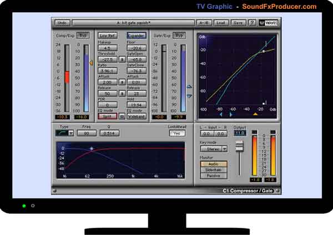This screenshot has width=333, height=235.
Task: Select the Floor value field -20.6
Action: click(x=137, y=48)
